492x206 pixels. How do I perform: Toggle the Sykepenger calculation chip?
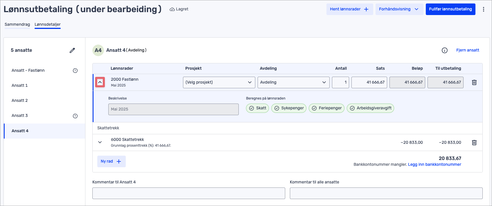click(289, 108)
